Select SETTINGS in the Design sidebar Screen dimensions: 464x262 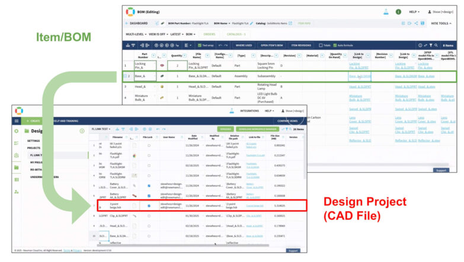point(33,141)
